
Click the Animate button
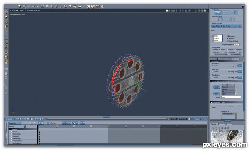coord(9,119)
